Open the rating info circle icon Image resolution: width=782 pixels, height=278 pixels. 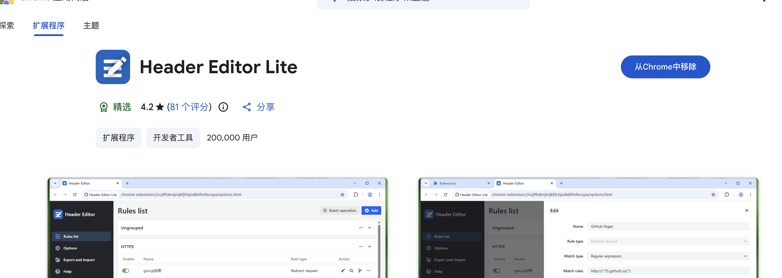(x=223, y=107)
